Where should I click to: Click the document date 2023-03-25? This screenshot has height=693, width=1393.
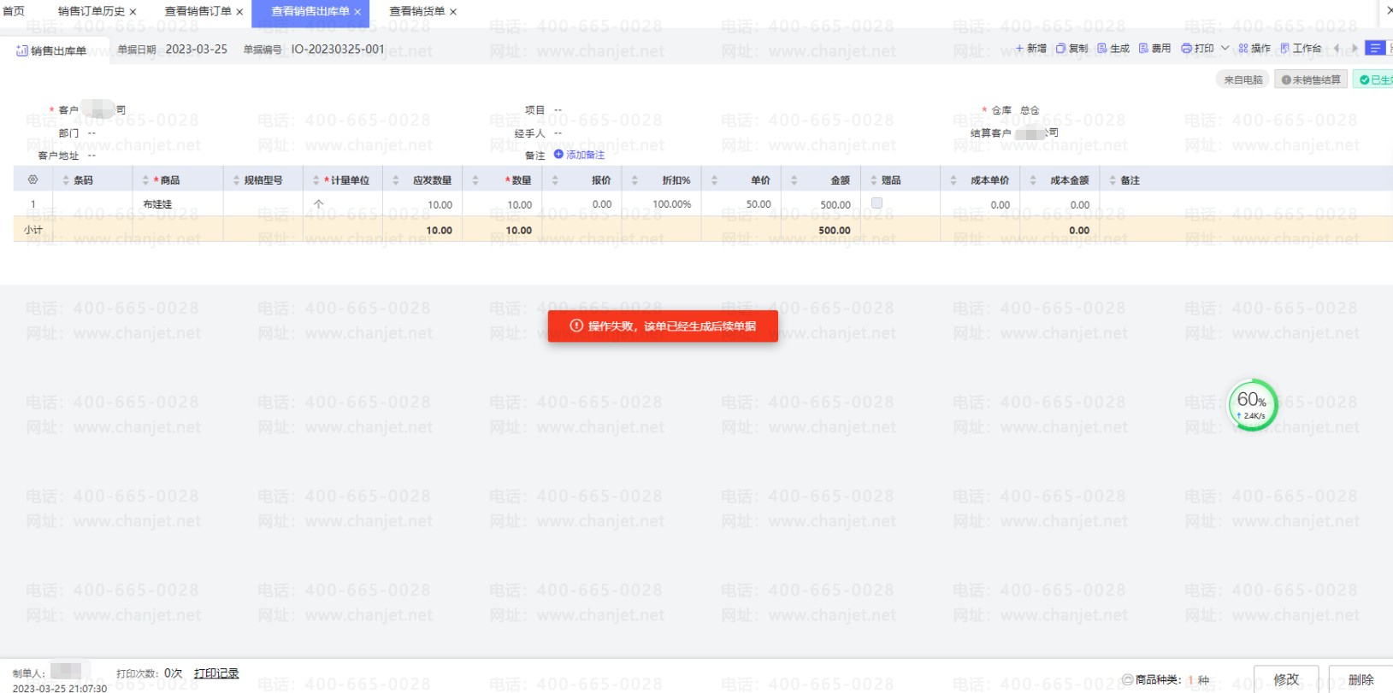[197, 50]
